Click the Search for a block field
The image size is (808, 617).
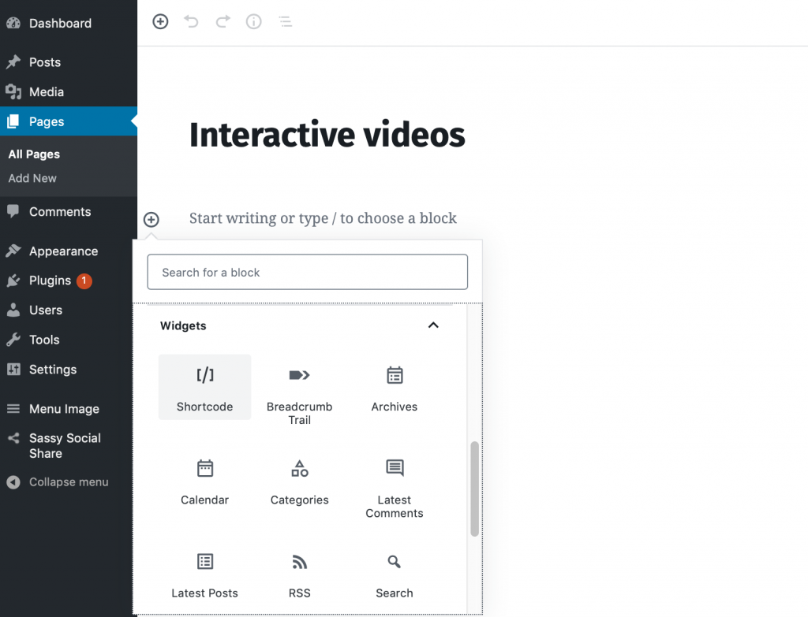pyautogui.click(x=308, y=272)
